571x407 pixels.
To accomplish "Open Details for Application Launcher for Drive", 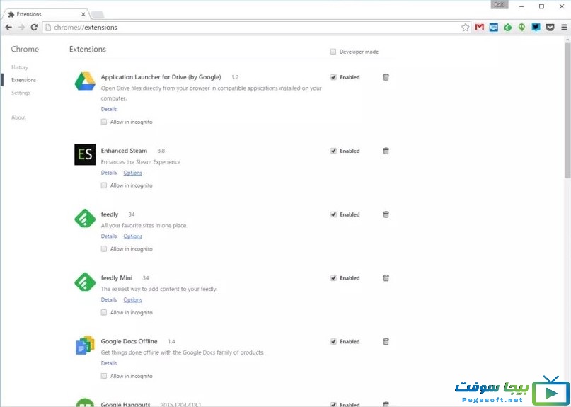I will (109, 109).
